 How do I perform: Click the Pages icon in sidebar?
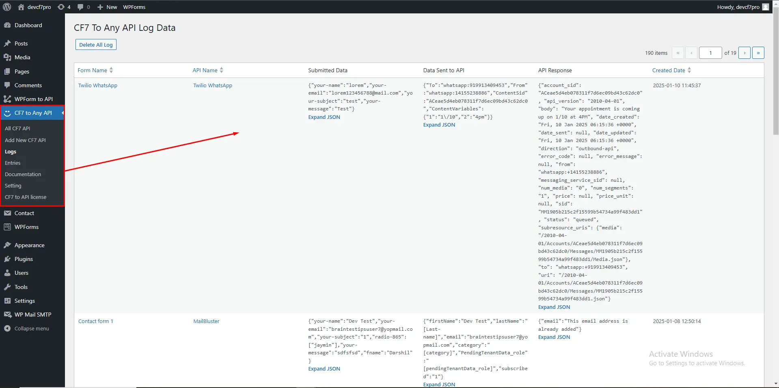[x=7, y=71]
